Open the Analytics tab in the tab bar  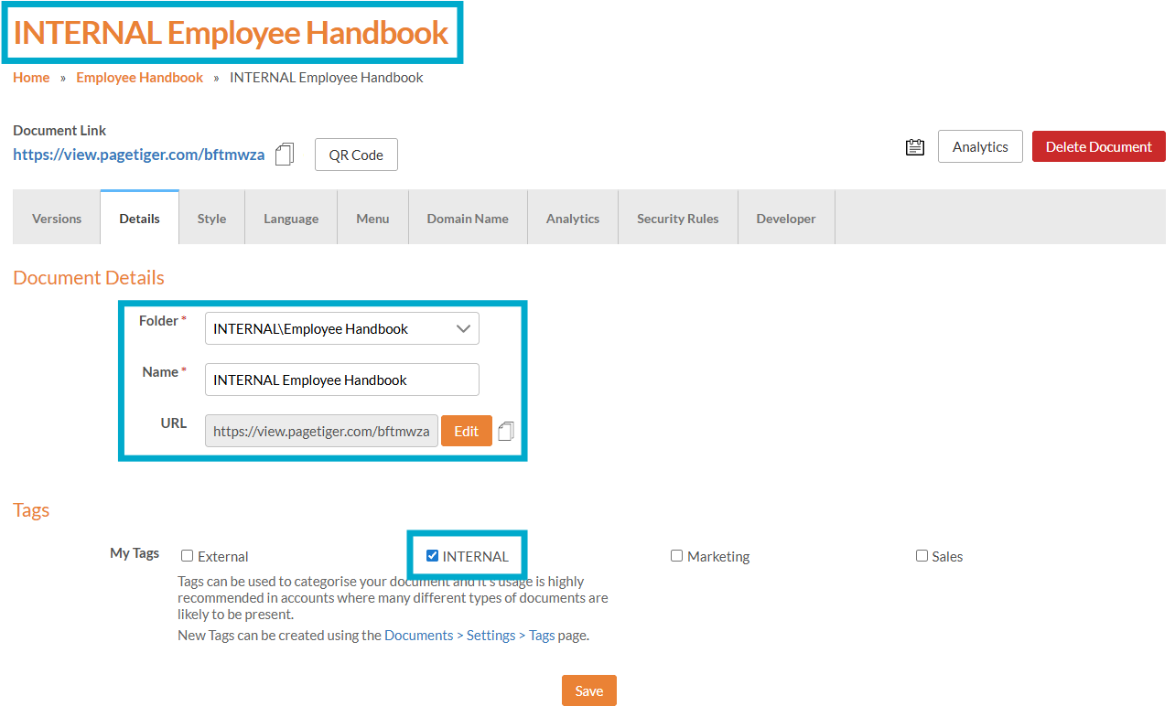coord(573,219)
